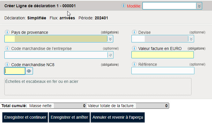Click info icon for Code marchandise de l'entreprise
The image size is (212, 125).
tap(7, 48)
